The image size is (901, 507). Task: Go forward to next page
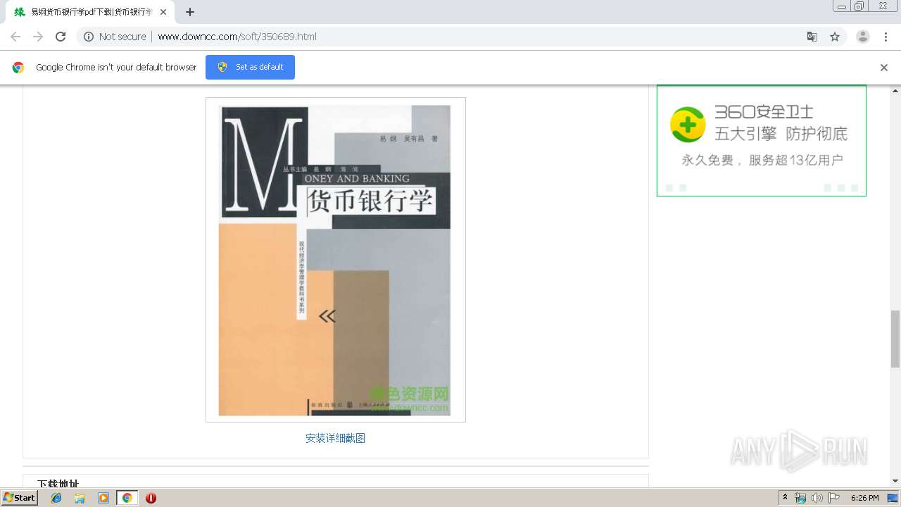[38, 37]
